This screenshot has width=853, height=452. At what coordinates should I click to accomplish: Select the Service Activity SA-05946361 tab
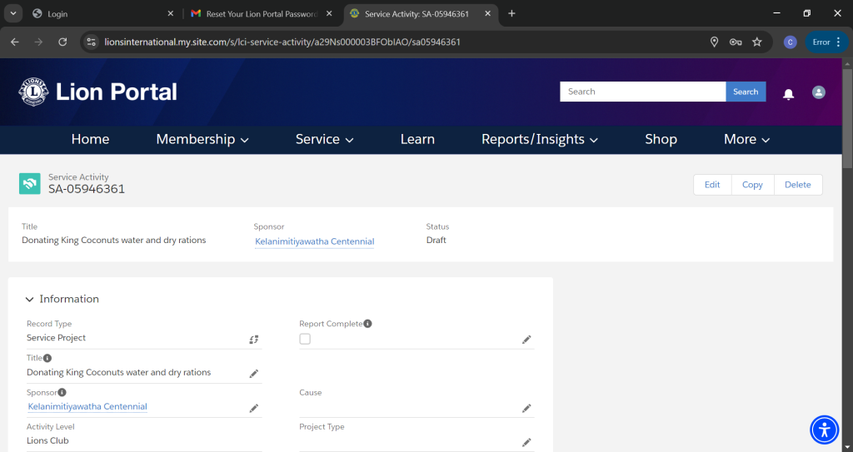tap(421, 13)
